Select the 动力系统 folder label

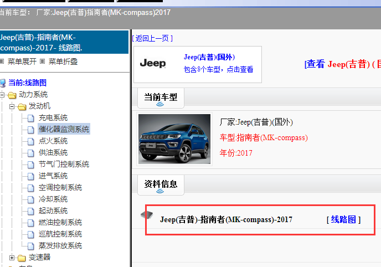tap(33, 94)
